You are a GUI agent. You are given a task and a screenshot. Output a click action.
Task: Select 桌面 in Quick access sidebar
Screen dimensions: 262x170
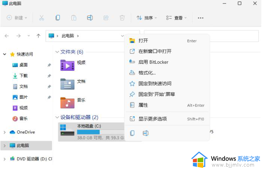(x=23, y=65)
